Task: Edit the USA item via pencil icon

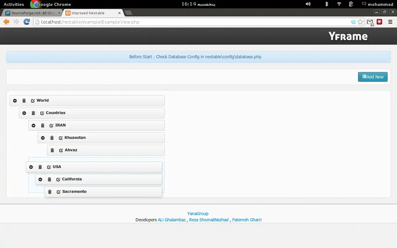Action: pyautogui.click(x=49, y=167)
